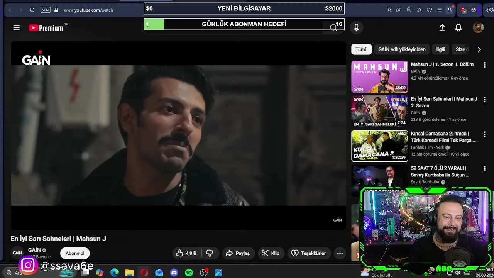Image resolution: width=494 pixels, height=278 pixels.
Task: Open Microsoft Edge from taskbar
Action: (x=115, y=273)
